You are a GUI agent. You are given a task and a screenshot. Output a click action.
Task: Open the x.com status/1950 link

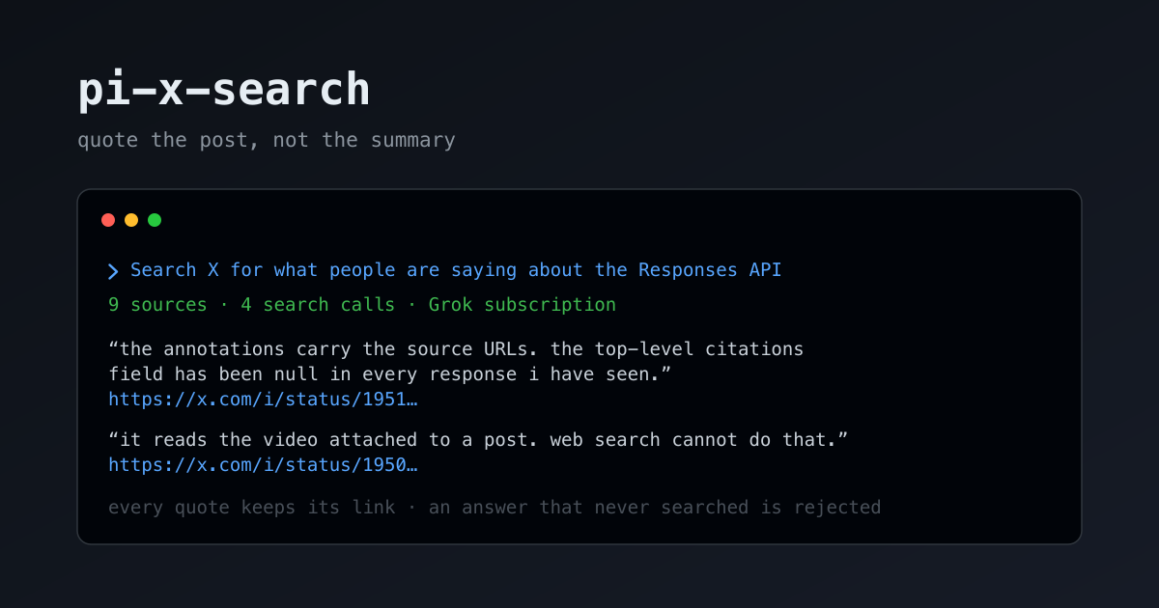point(263,464)
